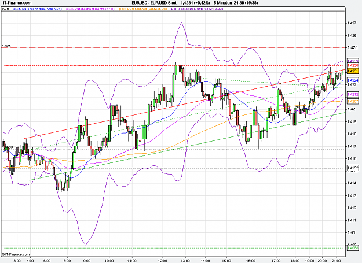The height and width of the screenshot is (263, 362).
Task: Click the 13:00 time axis label
Action: click(185, 261)
